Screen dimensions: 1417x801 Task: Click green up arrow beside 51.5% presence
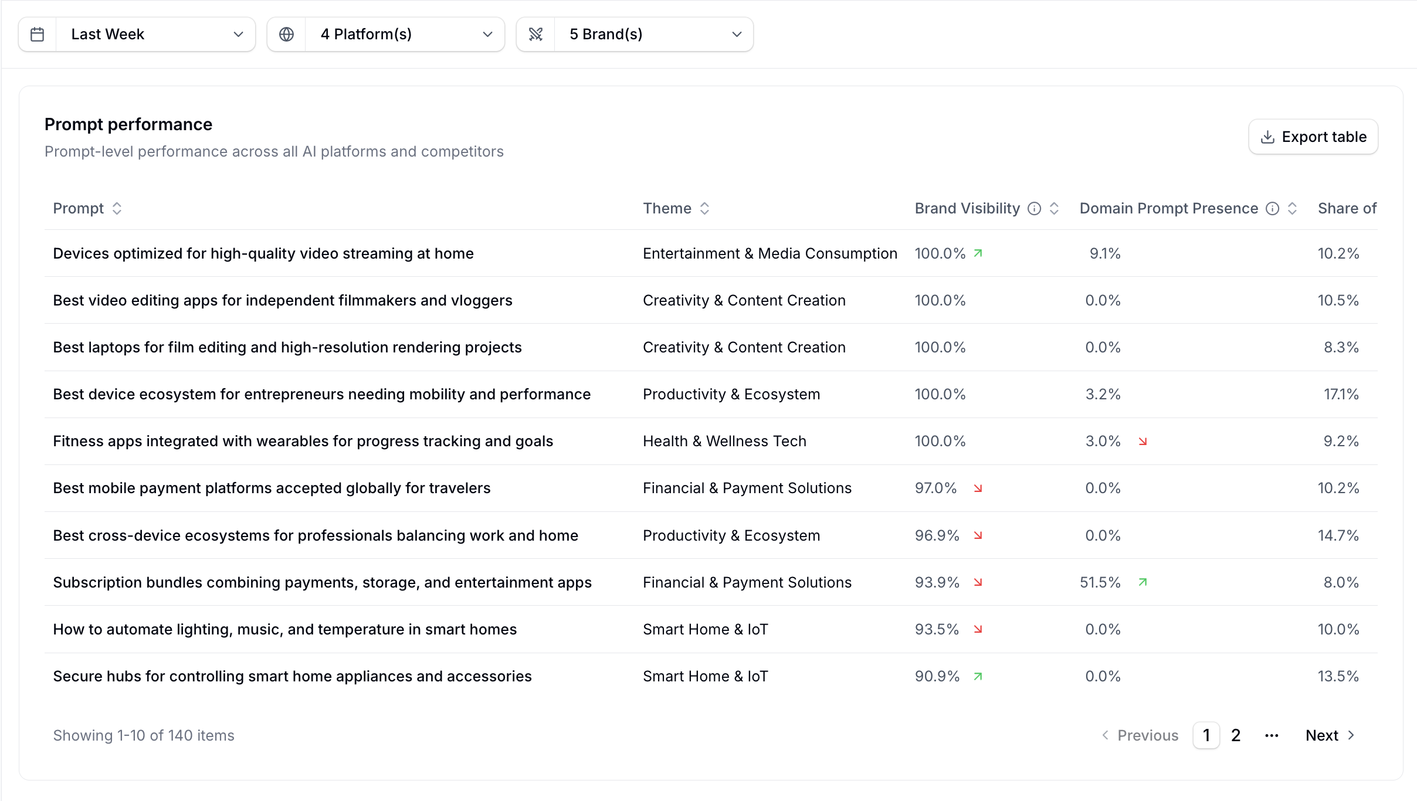[x=1143, y=582]
